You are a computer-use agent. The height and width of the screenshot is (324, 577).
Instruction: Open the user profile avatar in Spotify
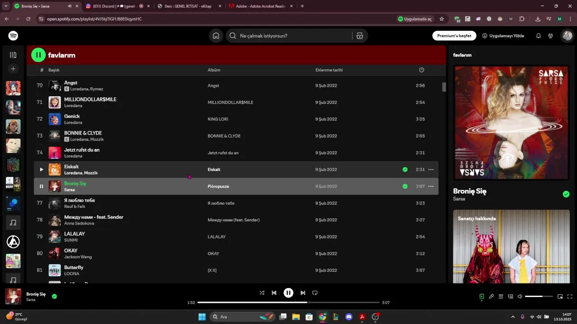pyautogui.click(x=567, y=36)
